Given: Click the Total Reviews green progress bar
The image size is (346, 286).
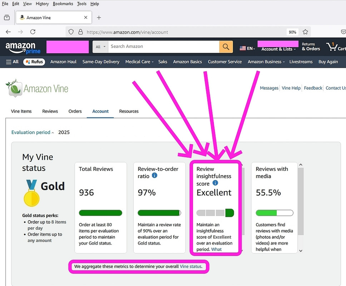Looking at the screenshot, I should tap(100, 213).
